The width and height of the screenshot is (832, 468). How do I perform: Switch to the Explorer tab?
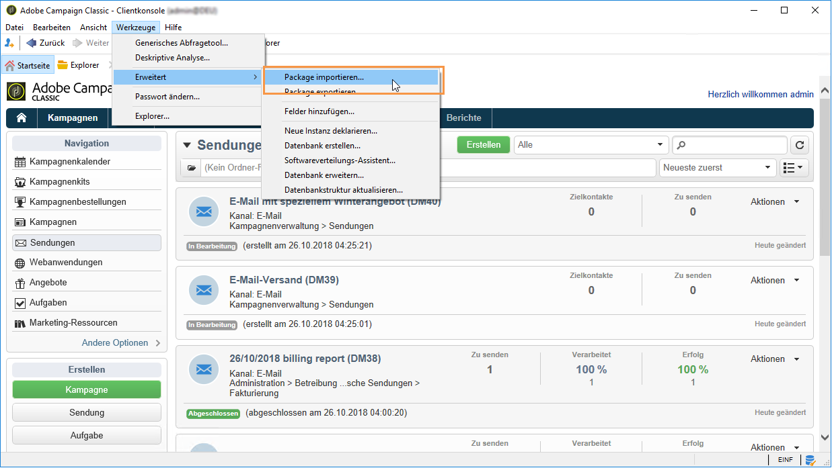click(79, 65)
